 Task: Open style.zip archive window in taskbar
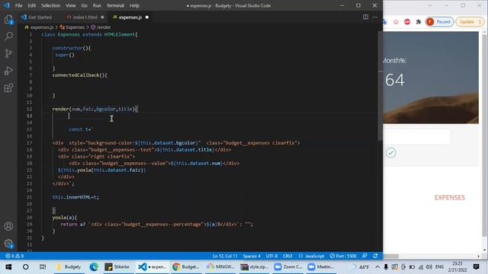pos(254,267)
